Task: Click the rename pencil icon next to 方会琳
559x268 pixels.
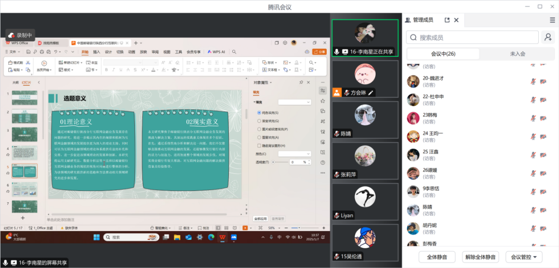Action: [371, 93]
